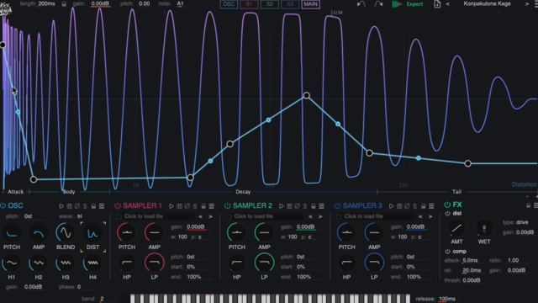Toggle the Sampler 1 power button
The height and width of the screenshot is (303, 538).
[118, 205]
